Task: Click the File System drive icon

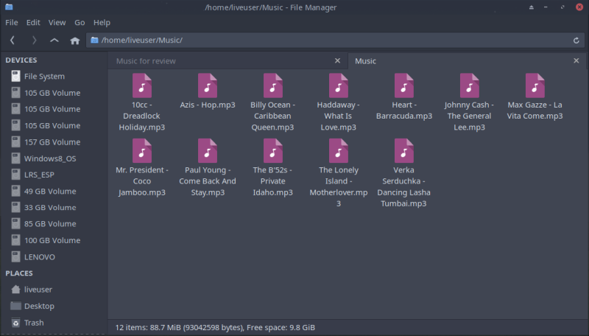Action: [x=15, y=77]
